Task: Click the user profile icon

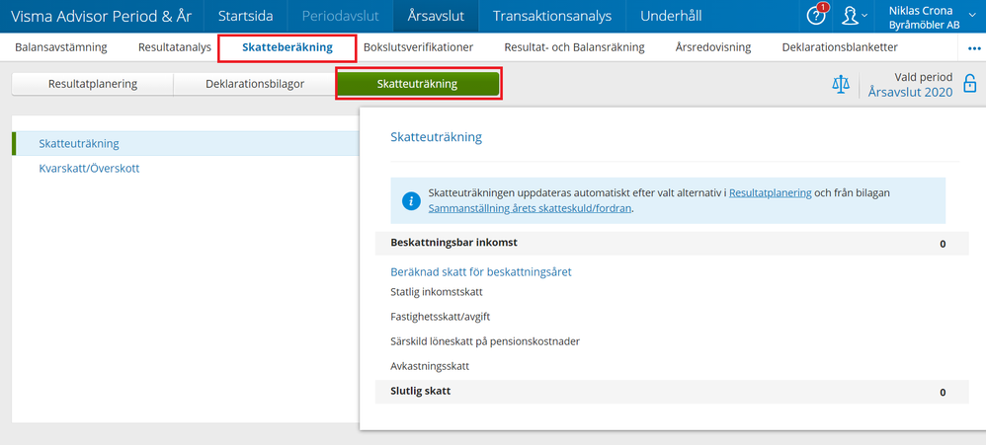Action: [851, 17]
